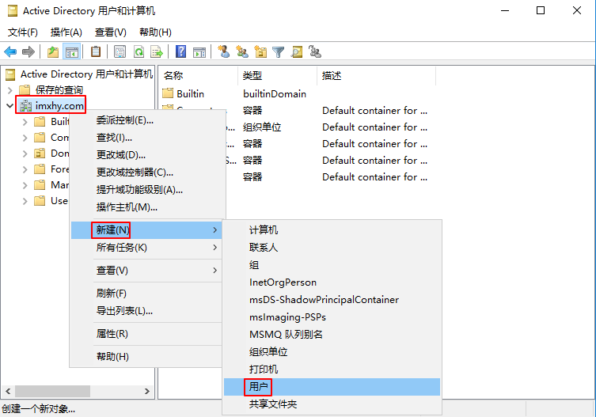Click the Export list toolbar icon

[157, 52]
